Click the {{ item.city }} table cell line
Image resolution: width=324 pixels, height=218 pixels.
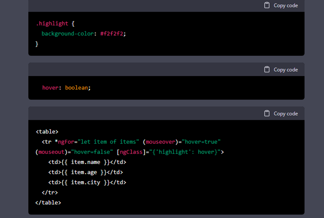click(87, 183)
